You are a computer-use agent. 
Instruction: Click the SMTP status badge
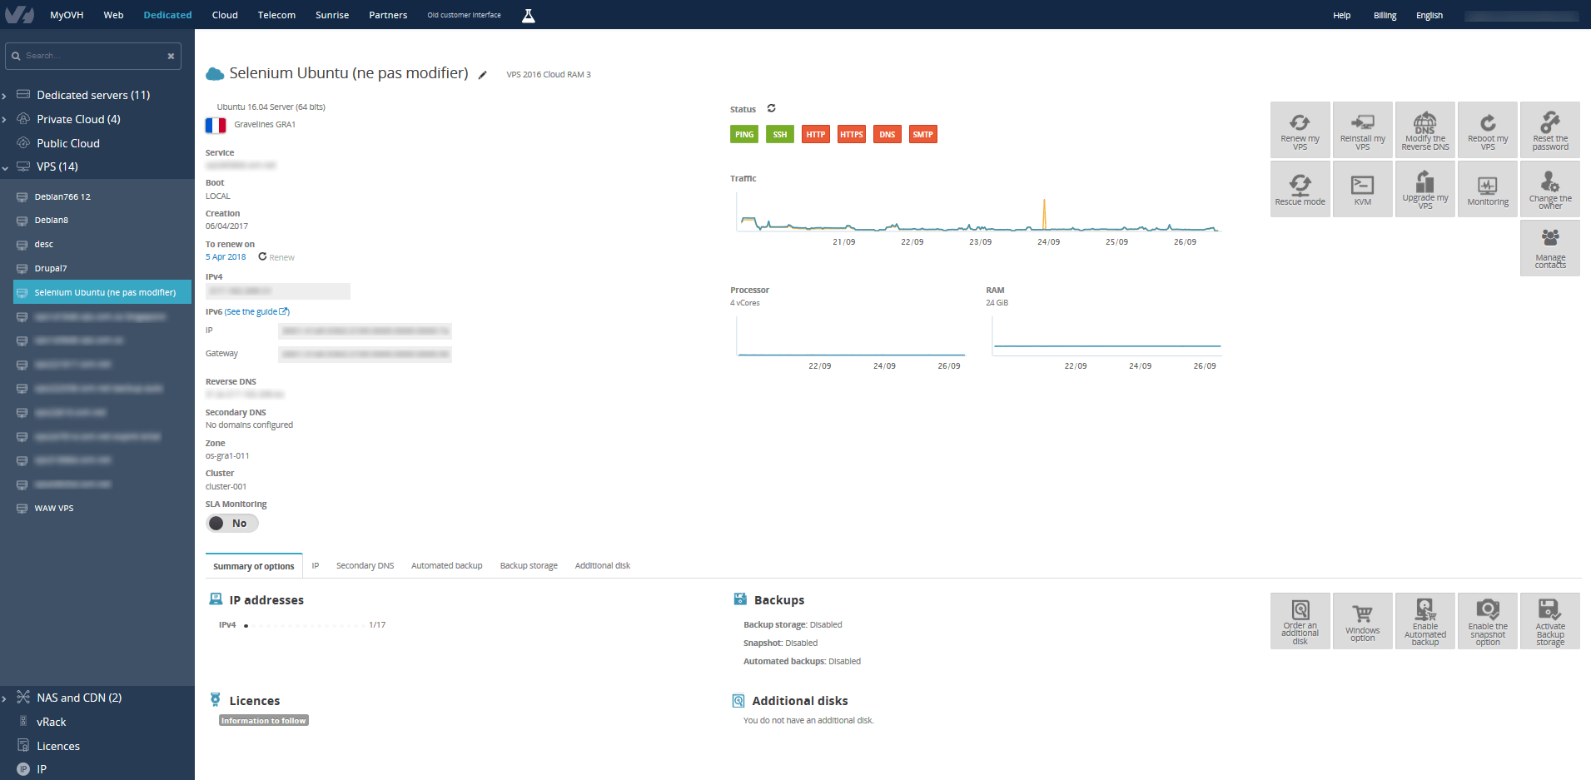tap(922, 134)
